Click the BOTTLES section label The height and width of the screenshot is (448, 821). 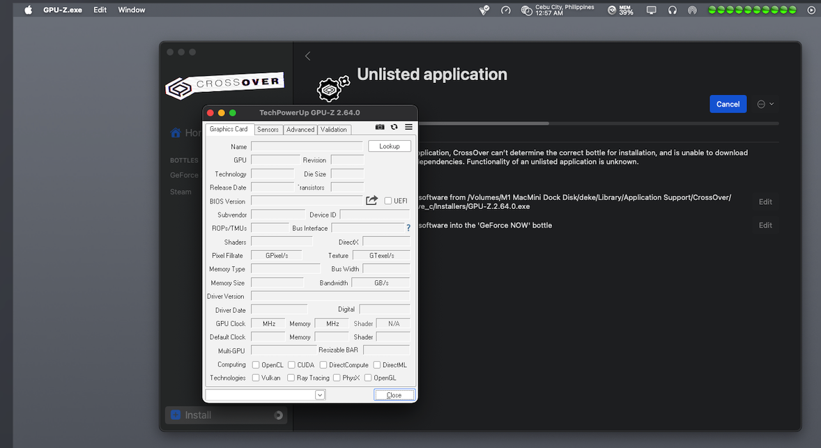[184, 160]
